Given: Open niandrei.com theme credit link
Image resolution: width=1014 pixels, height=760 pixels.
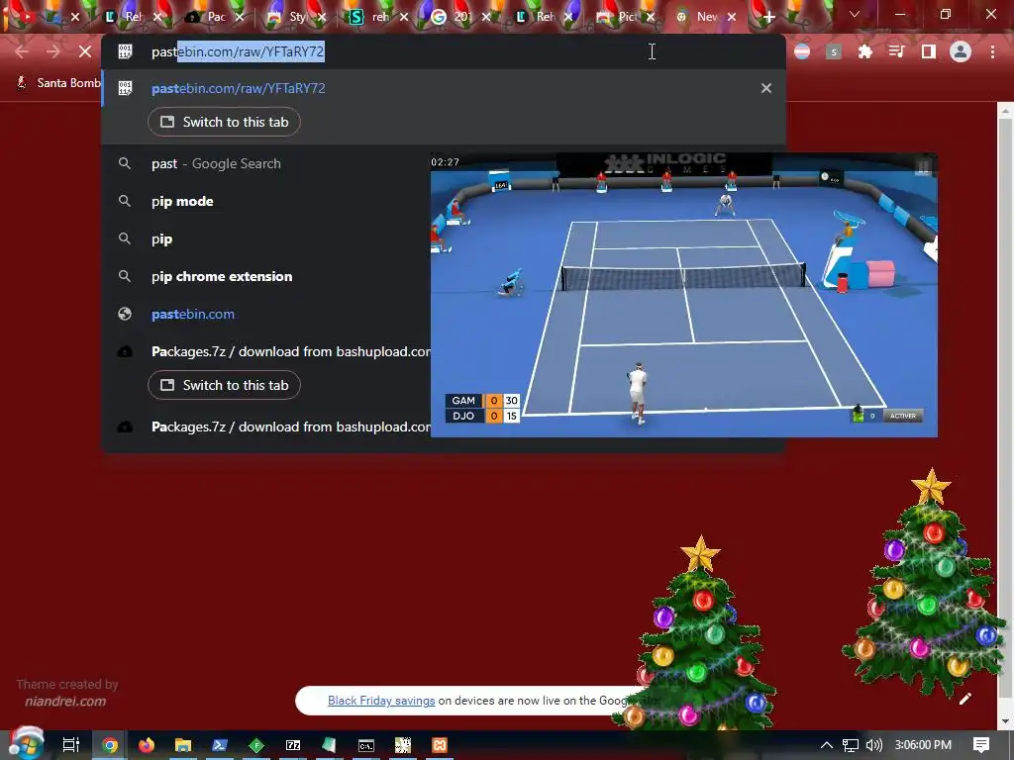Looking at the screenshot, I should click(65, 702).
